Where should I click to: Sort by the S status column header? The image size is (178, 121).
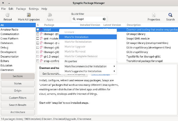pos(38,25)
